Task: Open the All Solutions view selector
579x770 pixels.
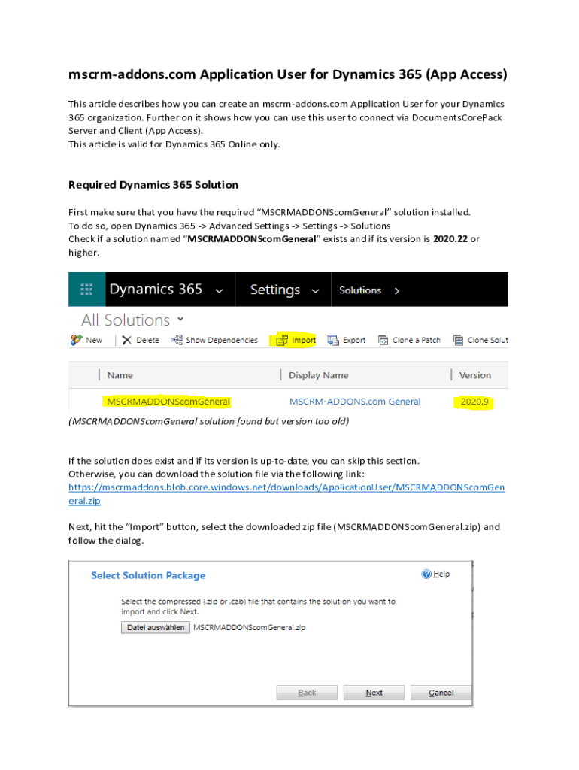Action: [180, 319]
